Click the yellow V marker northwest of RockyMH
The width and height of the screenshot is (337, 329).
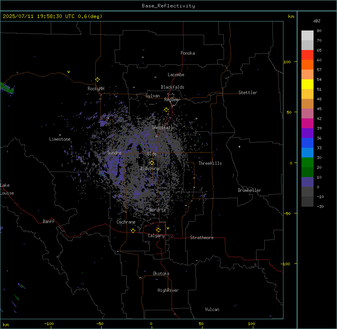pos(68,72)
